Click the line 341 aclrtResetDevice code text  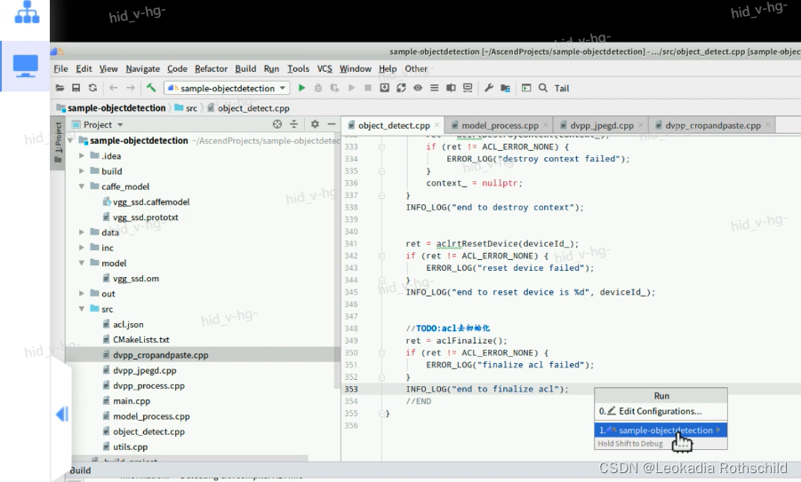[492, 244]
